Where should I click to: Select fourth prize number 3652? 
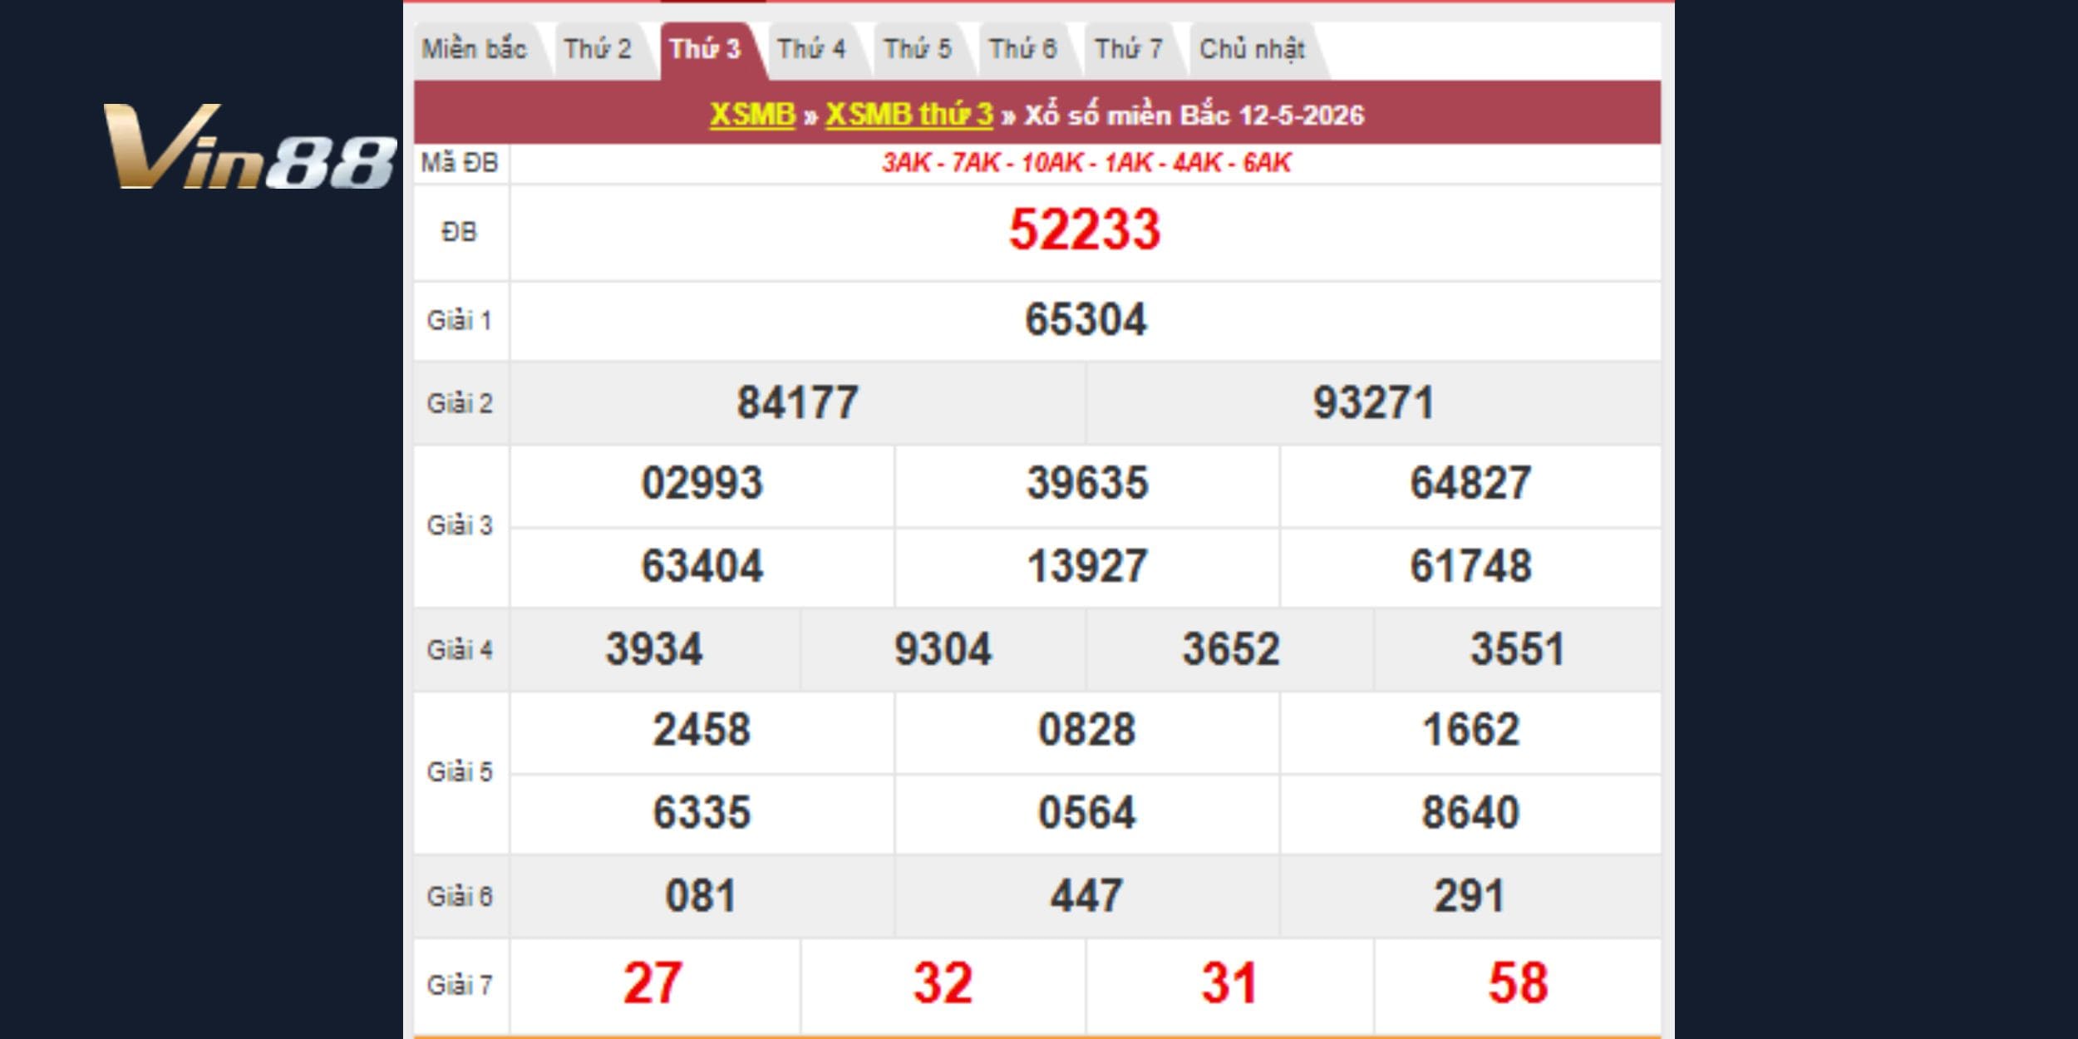pos(1231,650)
